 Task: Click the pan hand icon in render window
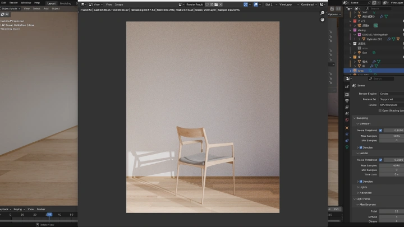(x=322, y=20)
